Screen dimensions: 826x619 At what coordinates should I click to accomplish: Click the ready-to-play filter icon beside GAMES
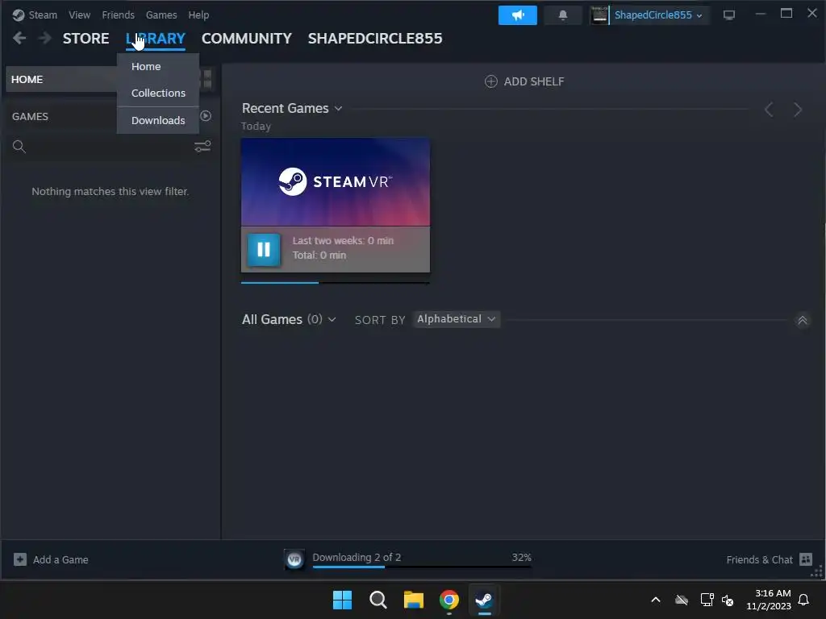tap(206, 116)
